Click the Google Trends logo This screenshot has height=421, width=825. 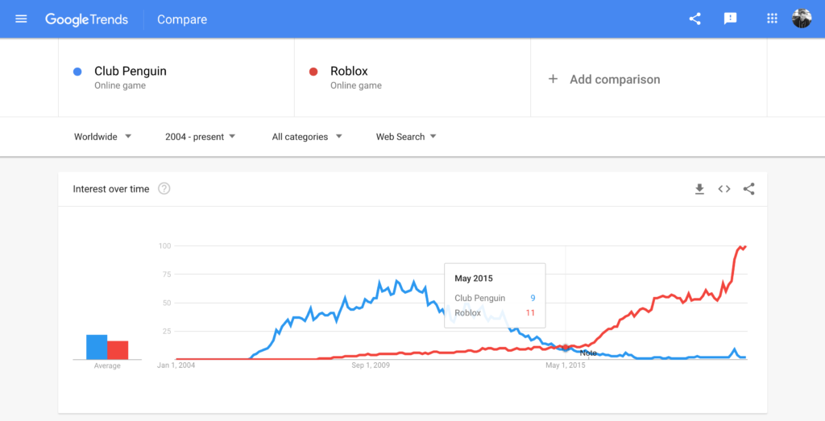coord(86,19)
